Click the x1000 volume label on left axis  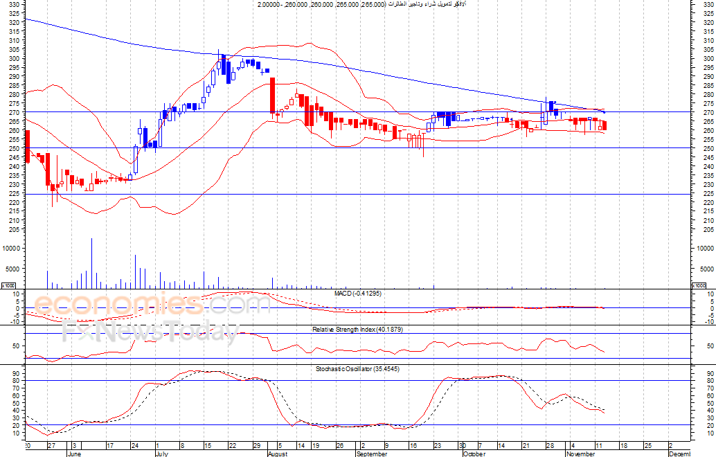coord(8,286)
